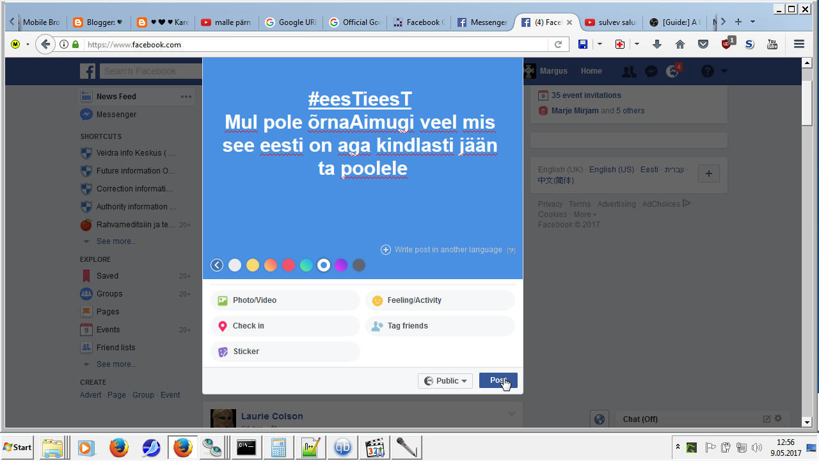Switch to the sulvev YouTube tab
The width and height of the screenshot is (819, 461).
610,22
